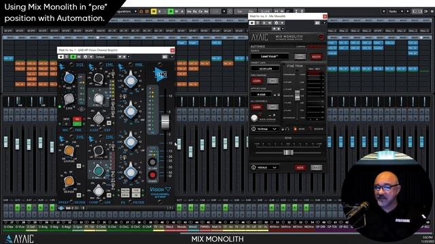This screenshot has height=244, width=435.
Task: Toggle the green R read-all button in Cubase toolbar
Action: 171,12
